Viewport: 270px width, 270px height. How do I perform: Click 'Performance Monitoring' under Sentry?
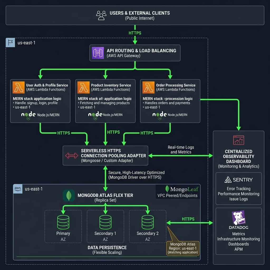(x=238, y=194)
